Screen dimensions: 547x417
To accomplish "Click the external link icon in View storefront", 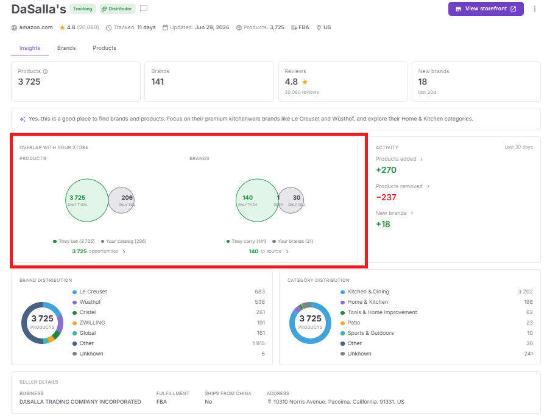I will coord(513,9).
